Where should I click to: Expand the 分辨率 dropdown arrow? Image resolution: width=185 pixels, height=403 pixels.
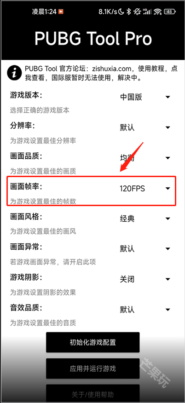pyautogui.click(x=168, y=127)
